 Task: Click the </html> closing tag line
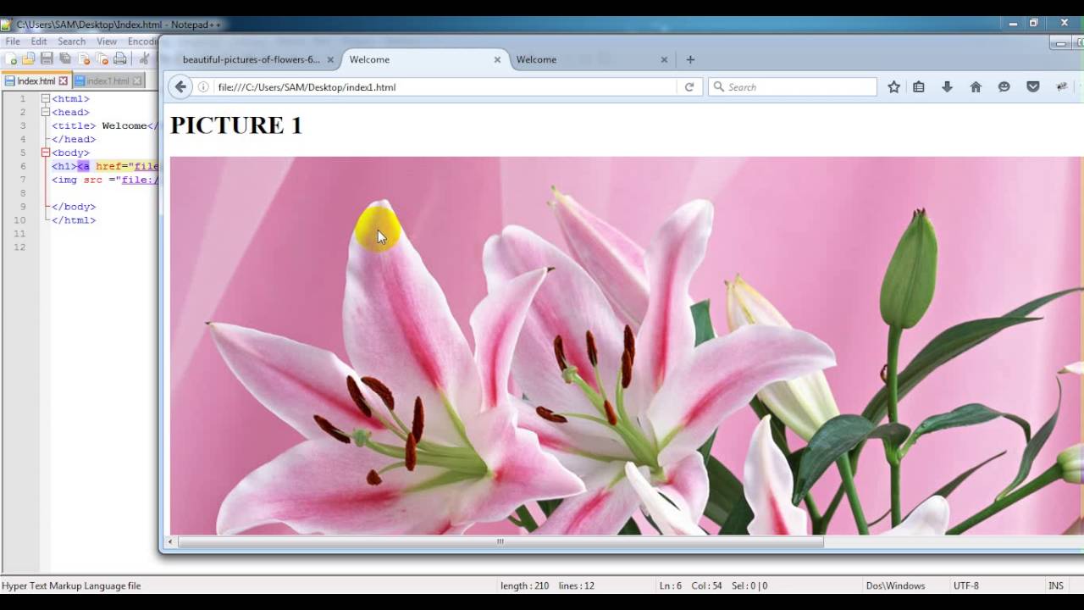[x=74, y=220]
